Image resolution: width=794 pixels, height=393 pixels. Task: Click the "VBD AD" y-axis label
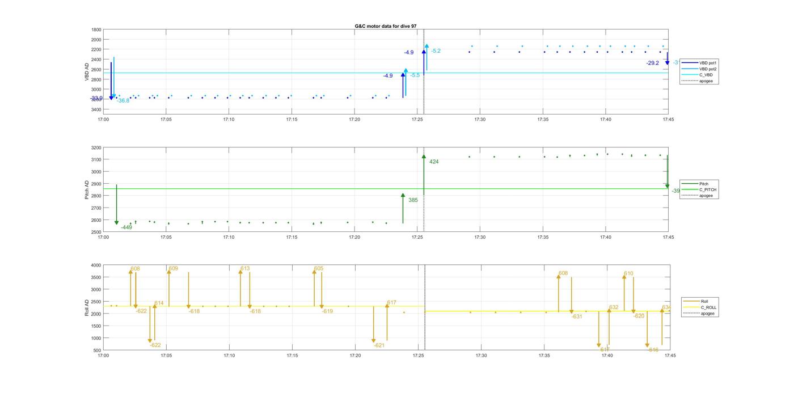[87, 71]
